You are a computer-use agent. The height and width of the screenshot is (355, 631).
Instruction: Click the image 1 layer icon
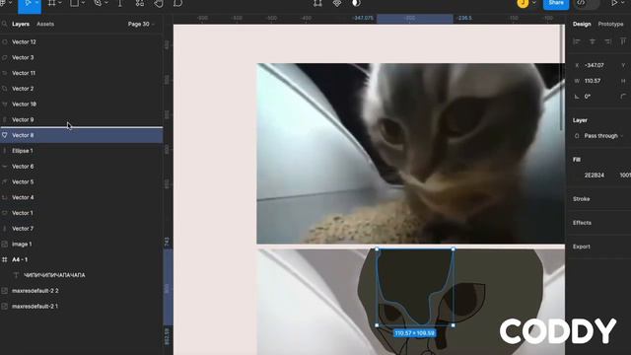(5, 245)
